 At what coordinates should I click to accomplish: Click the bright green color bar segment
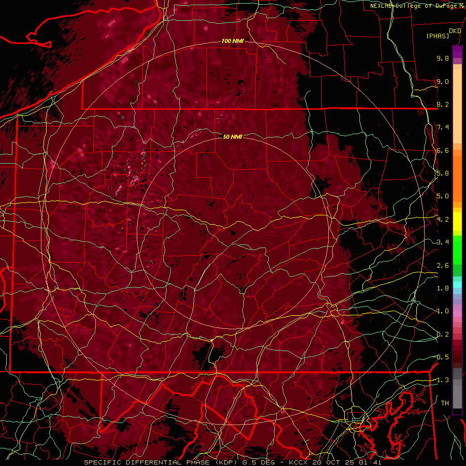(457, 250)
